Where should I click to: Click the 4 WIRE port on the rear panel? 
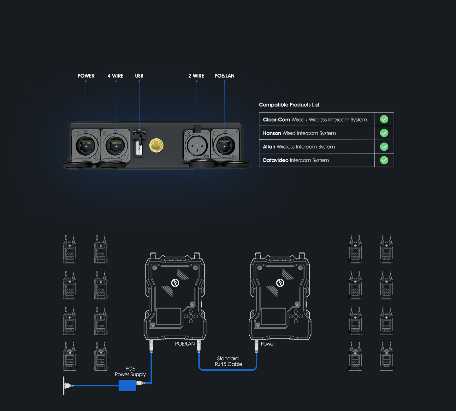[x=116, y=146]
